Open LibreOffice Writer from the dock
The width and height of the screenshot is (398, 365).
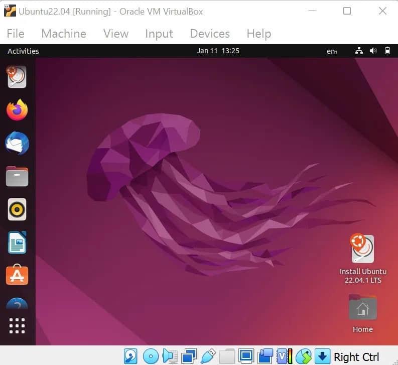click(x=17, y=242)
